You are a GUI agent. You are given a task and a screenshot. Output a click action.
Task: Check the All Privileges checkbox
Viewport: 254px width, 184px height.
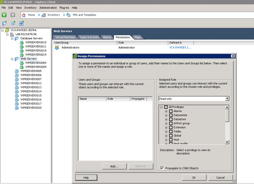(x=166, y=107)
